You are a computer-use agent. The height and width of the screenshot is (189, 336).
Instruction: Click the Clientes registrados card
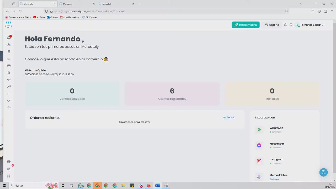point(172,94)
